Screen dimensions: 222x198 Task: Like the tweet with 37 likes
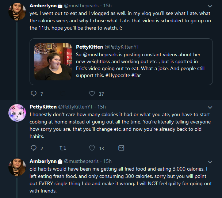(92, 94)
